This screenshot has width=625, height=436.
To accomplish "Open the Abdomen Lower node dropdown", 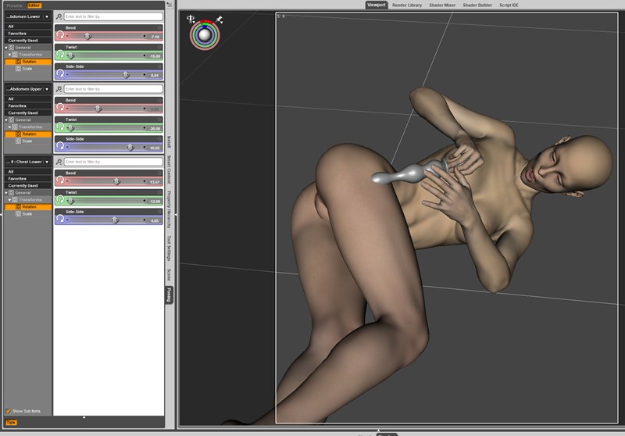I will [x=47, y=16].
